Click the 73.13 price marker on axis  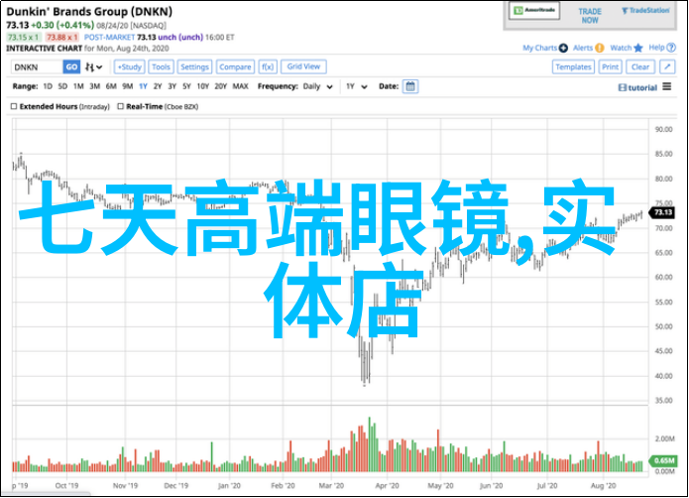tap(662, 212)
